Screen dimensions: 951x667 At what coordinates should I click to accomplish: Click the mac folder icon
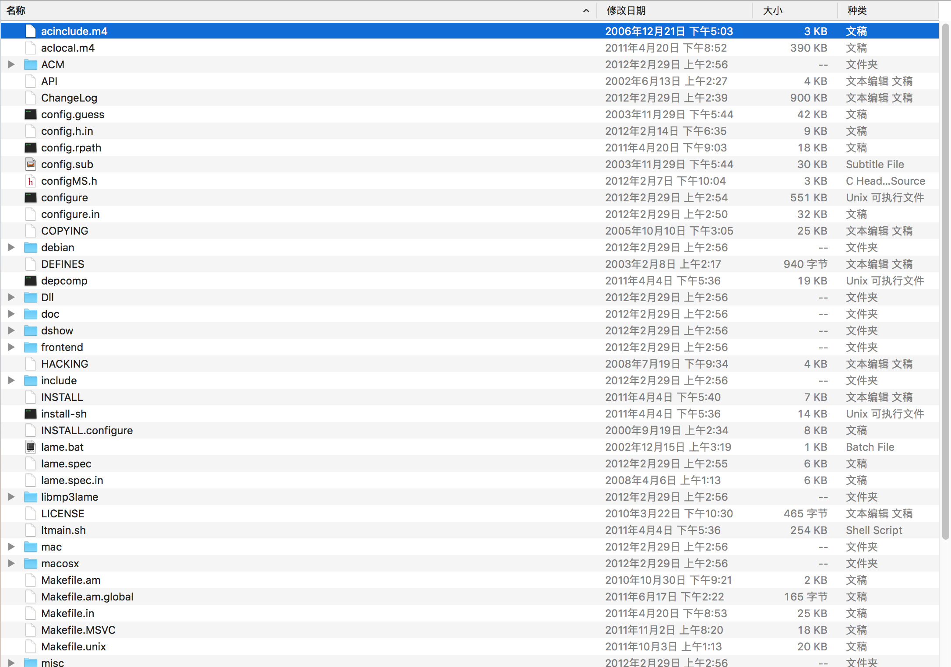point(31,547)
